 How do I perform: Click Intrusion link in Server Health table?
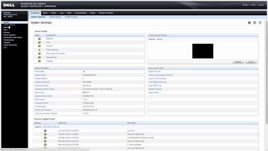(x=49, y=46)
